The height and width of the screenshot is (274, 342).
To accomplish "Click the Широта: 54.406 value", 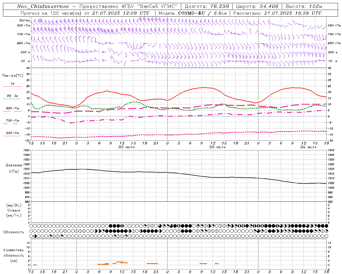I will tap(257, 6).
